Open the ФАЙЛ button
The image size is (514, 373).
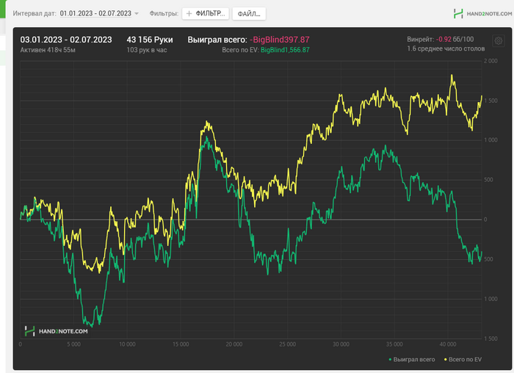click(249, 14)
